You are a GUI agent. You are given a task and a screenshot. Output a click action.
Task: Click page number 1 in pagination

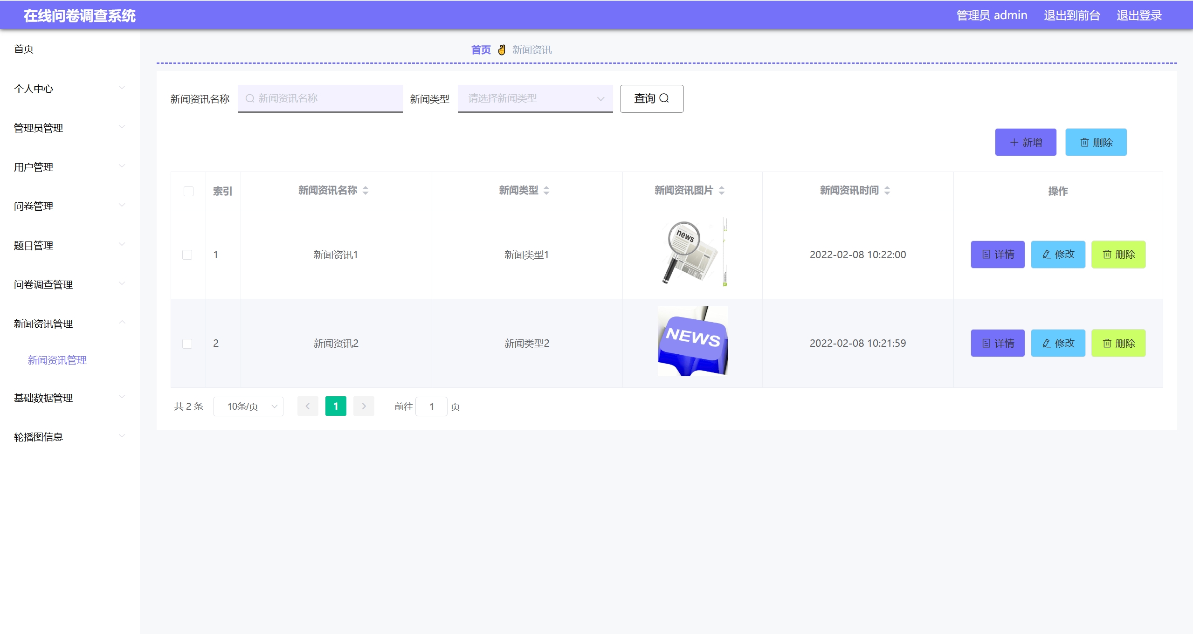click(336, 407)
